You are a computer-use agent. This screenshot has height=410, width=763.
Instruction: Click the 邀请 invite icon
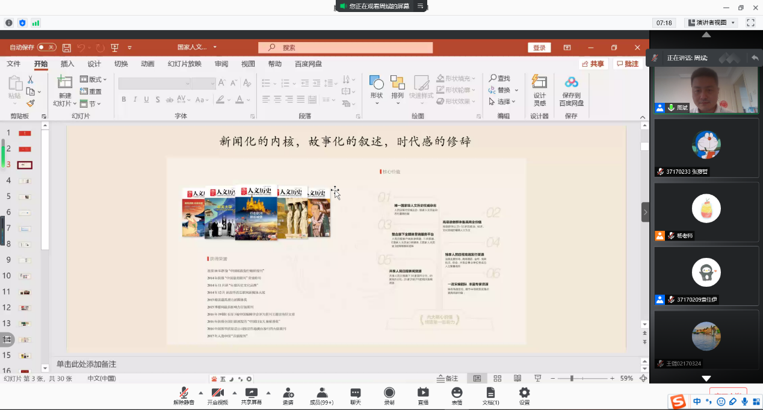pos(288,394)
